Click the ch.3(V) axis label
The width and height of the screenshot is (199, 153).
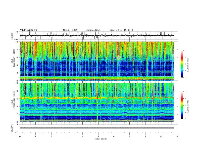(12, 128)
